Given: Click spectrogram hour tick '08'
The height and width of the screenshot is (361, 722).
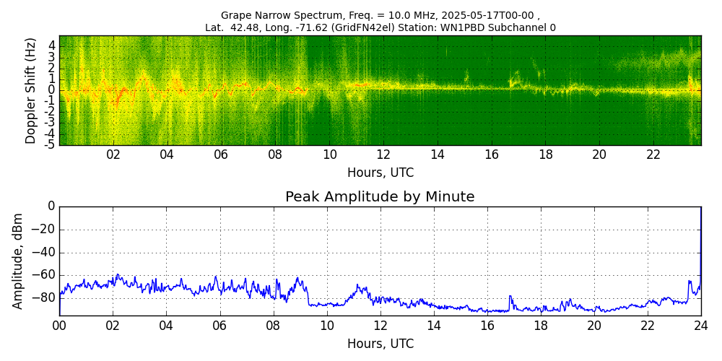Looking at the screenshot, I should click(x=275, y=156).
